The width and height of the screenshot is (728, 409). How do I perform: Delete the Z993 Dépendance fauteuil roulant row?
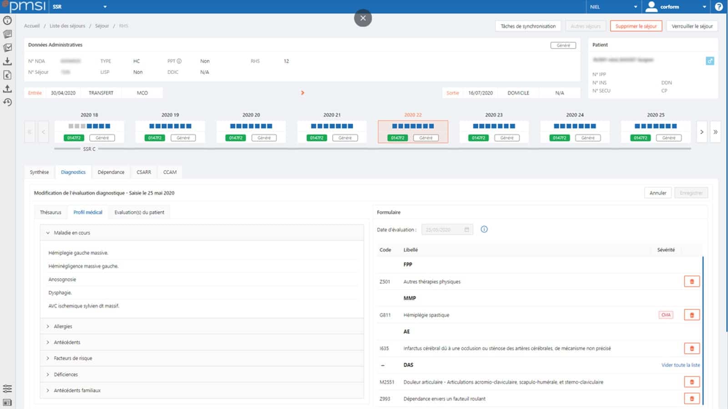(x=692, y=399)
